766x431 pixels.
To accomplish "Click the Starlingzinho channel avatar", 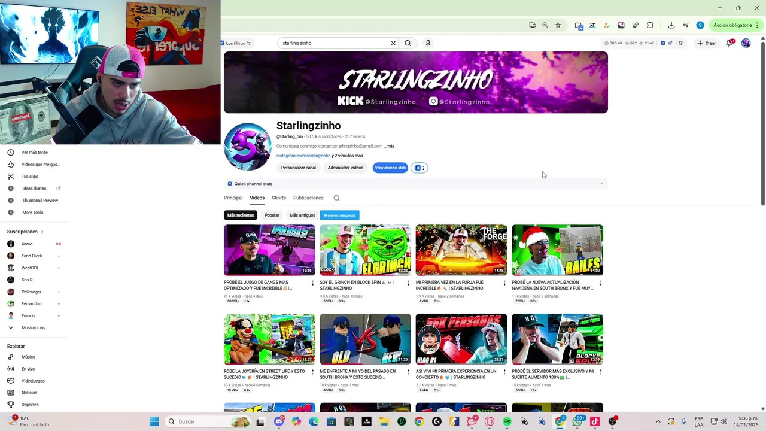I will [247, 147].
